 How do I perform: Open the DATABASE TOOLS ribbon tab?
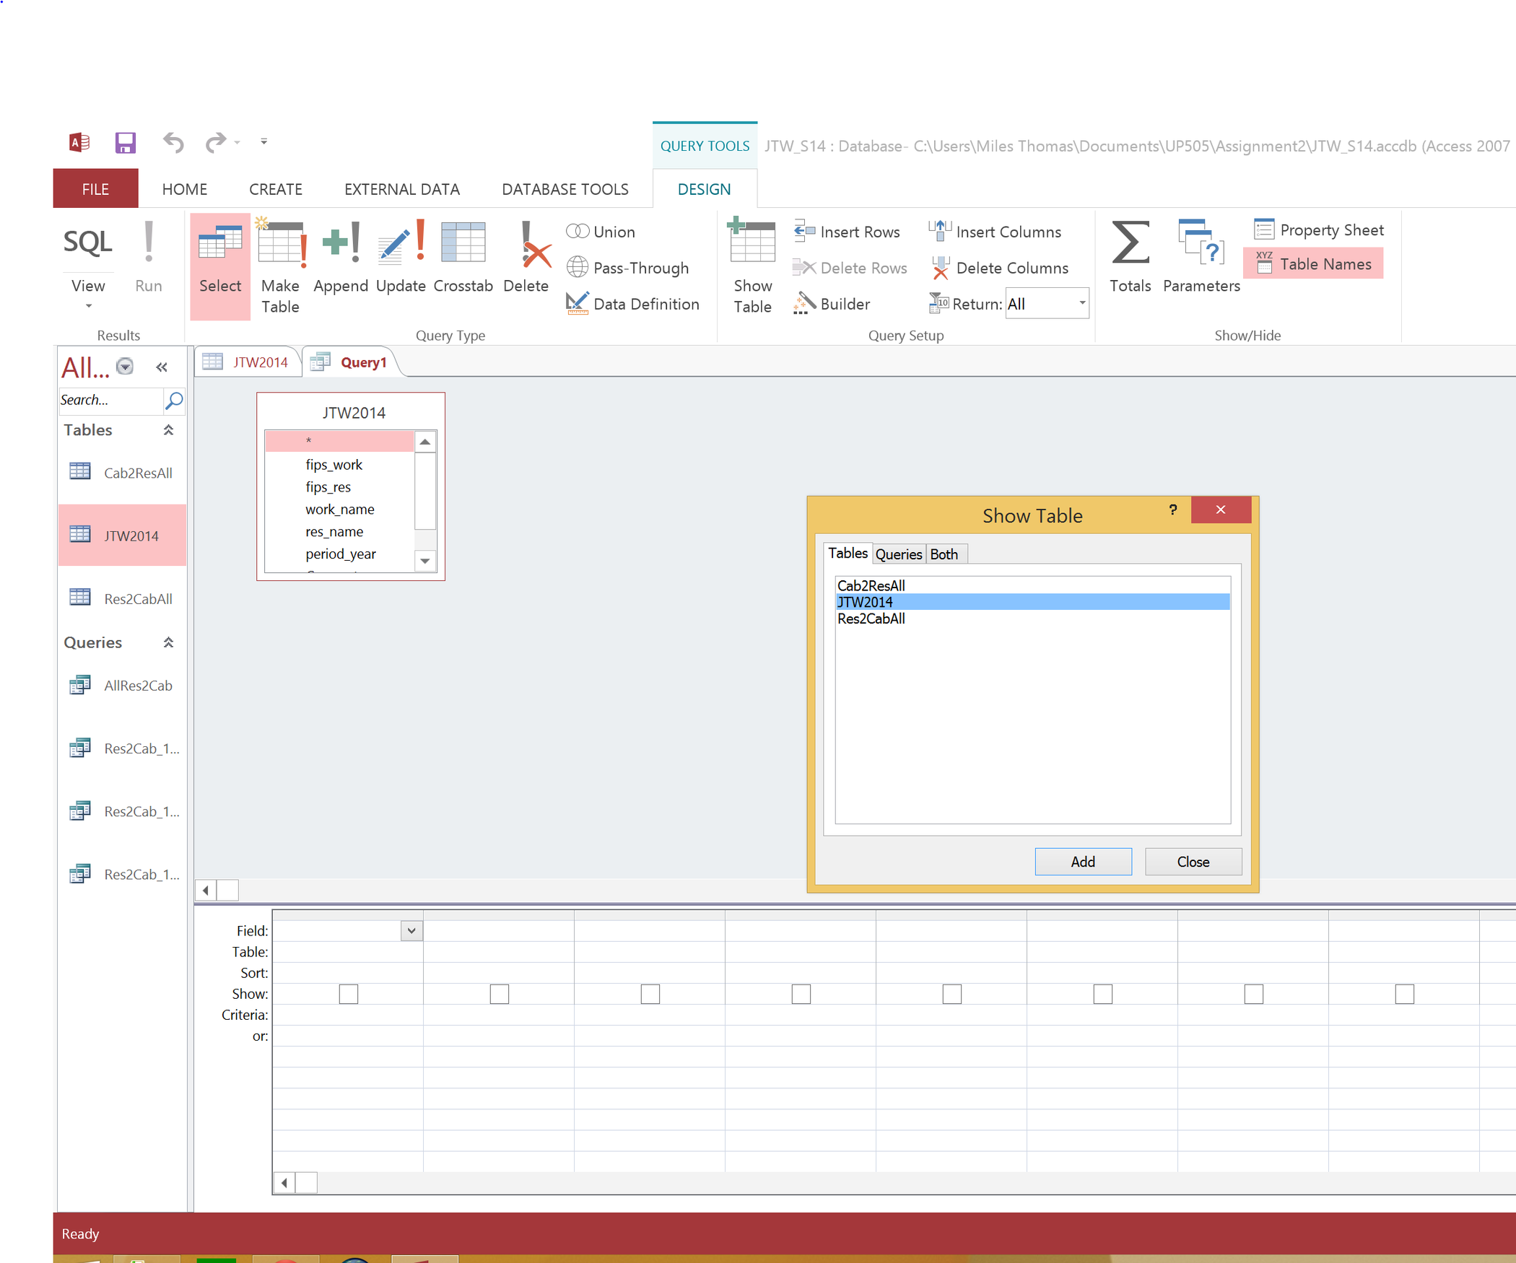(x=565, y=189)
